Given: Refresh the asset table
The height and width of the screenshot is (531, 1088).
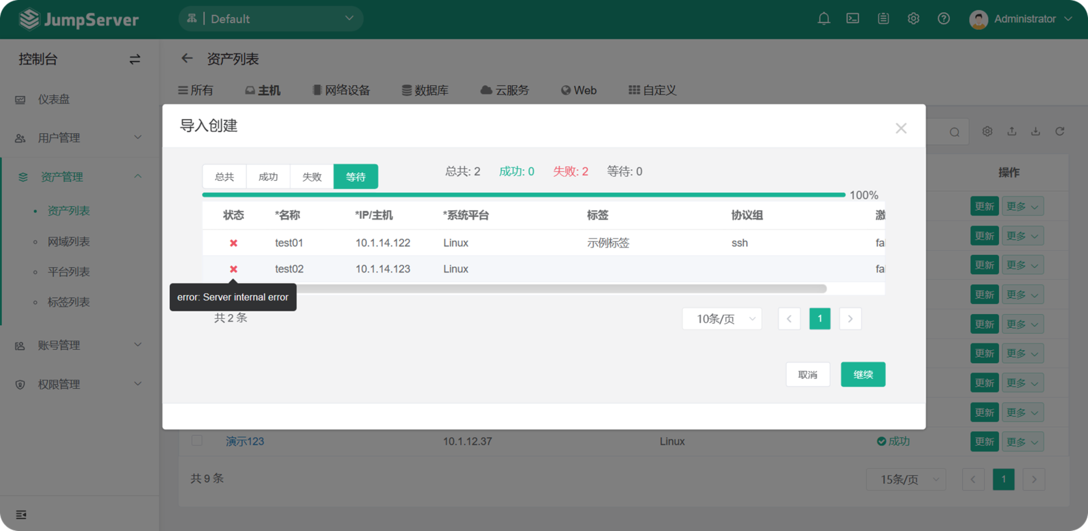Looking at the screenshot, I should pos(1059,131).
